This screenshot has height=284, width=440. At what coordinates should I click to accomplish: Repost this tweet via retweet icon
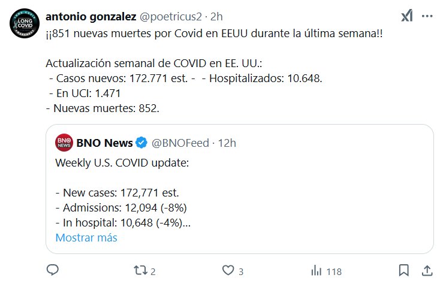(x=138, y=270)
